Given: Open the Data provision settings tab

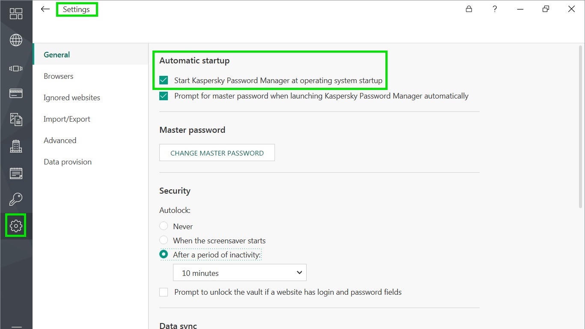Looking at the screenshot, I should coord(90,162).
